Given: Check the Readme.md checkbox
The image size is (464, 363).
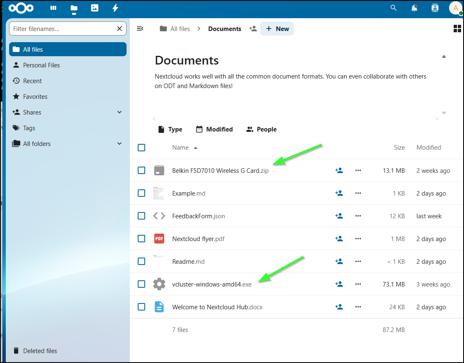Looking at the screenshot, I should [141, 262].
